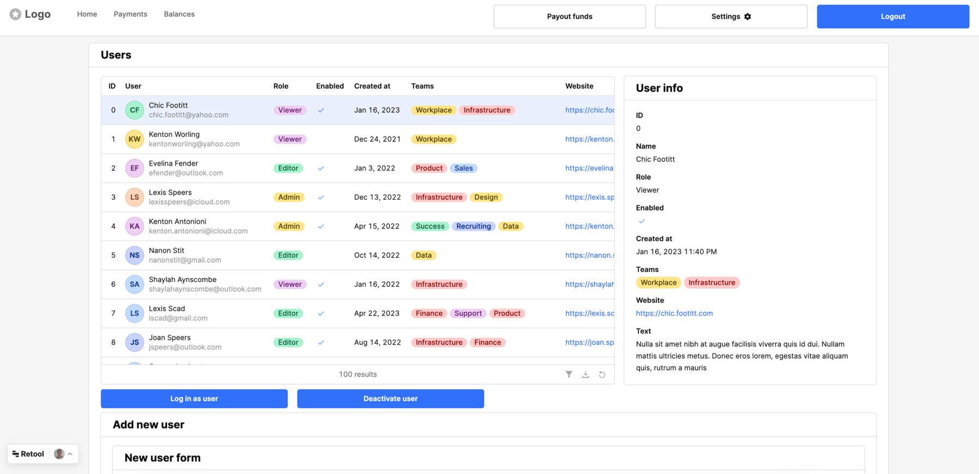Viewport: 979px width, 474px height.
Task: Open the table filter icon
Action: [x=569, y=374]
